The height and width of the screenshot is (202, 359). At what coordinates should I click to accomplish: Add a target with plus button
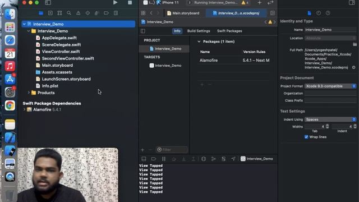pyautogui.click(x=142, y=150)
